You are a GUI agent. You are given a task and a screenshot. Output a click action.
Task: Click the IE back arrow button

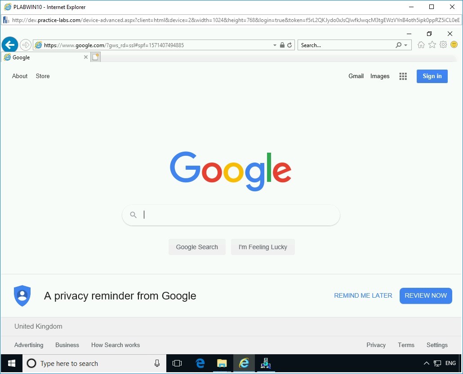pyautogui.click(x=10, y=45)
